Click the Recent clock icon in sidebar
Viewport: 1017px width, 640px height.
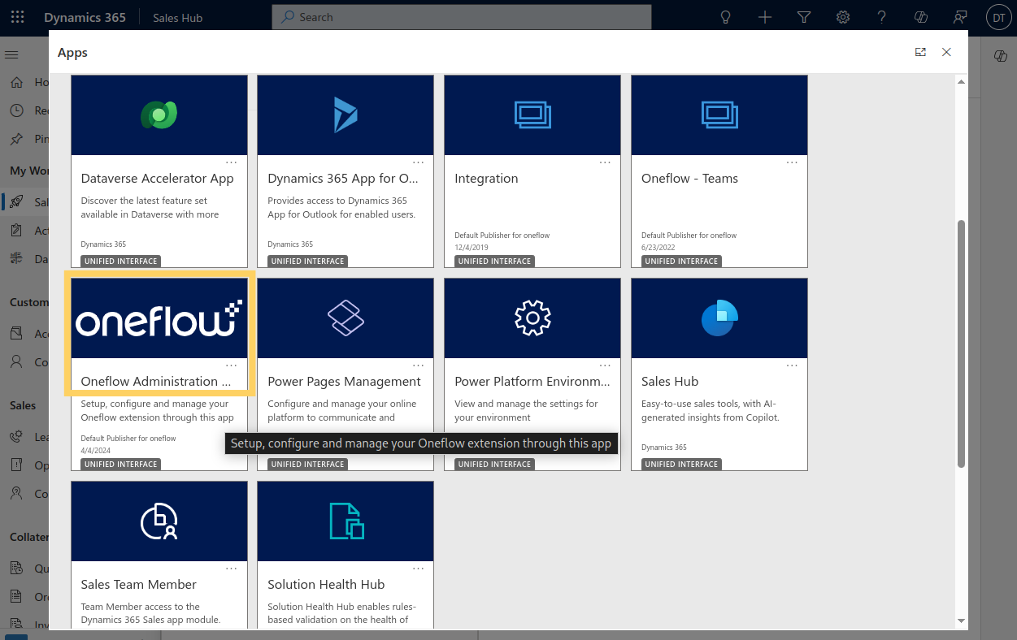point(15,110)
